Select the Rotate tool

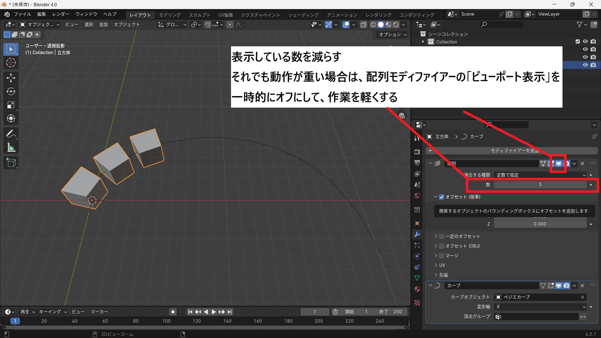(11, 91)
